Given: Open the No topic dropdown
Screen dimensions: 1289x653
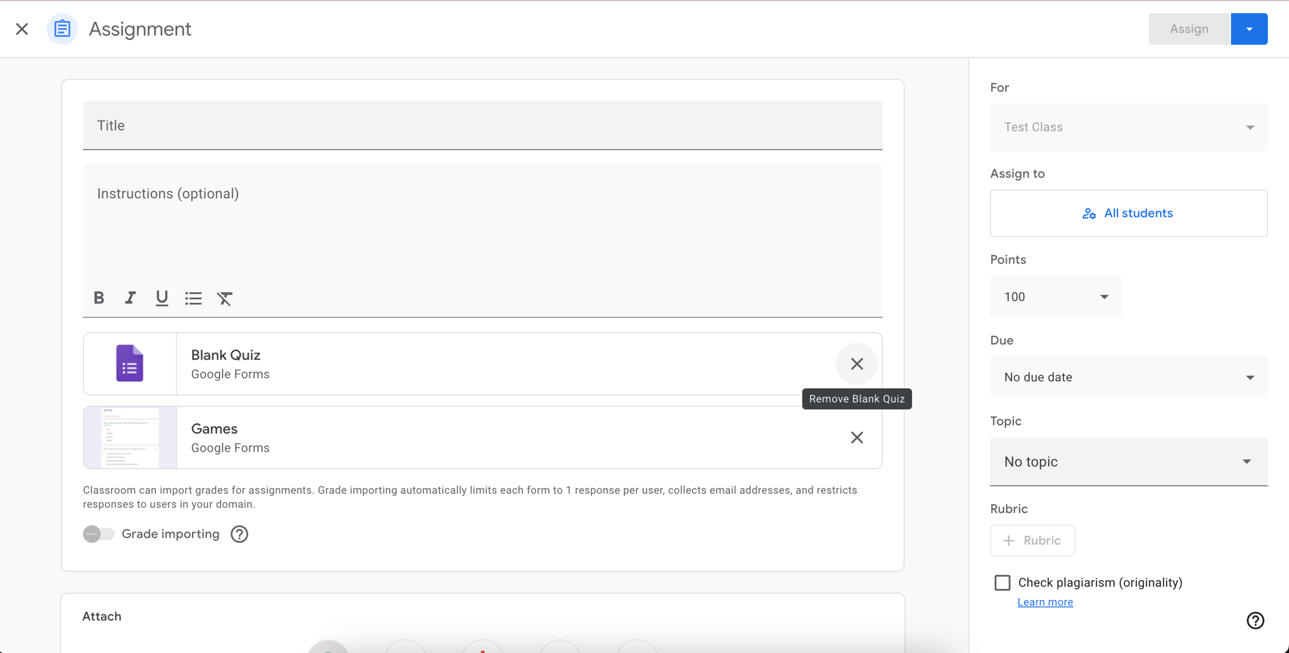Looking at the screenshot, I should pos(1128,462).
